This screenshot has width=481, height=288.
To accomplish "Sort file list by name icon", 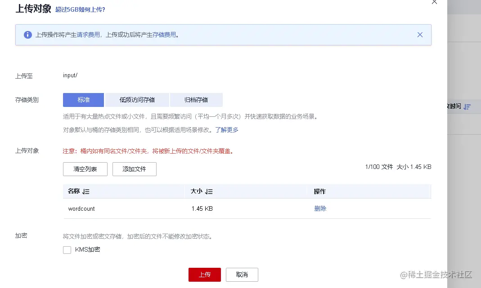I will (86, 191).
